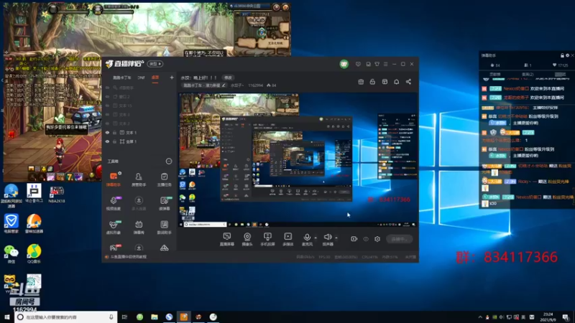Add 多媒体 multimedia source

(288, 239)
